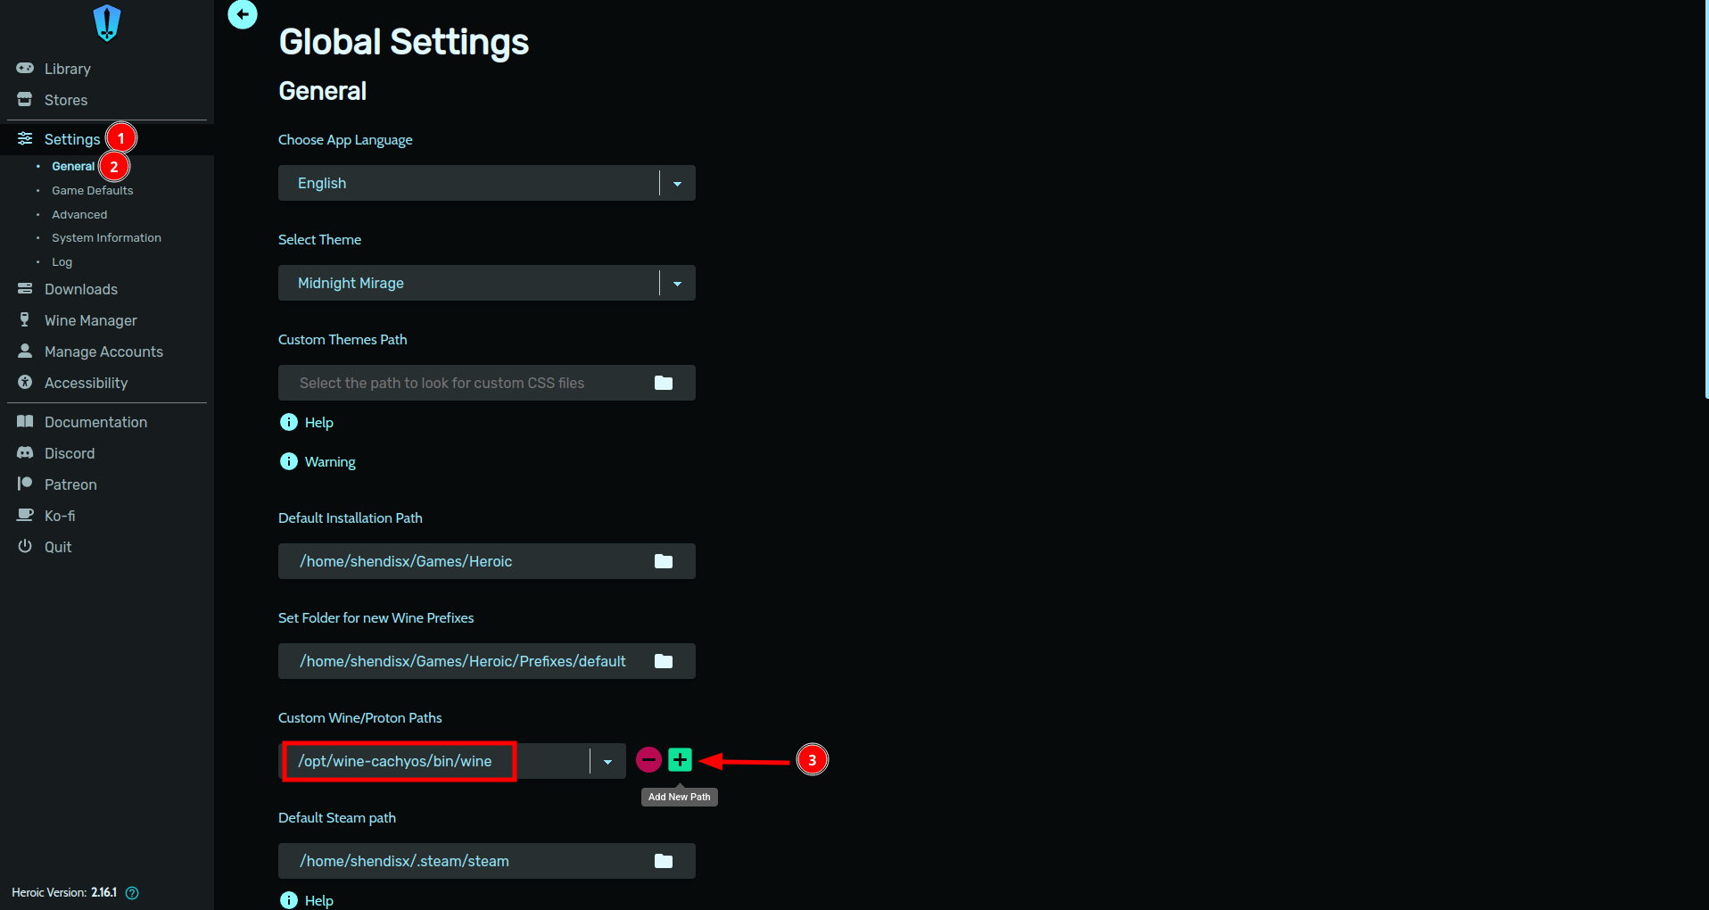The height and width of the screenshot is (910, 1709).
Task: Click the red Remove Path icon
Action: coord(648,760)
